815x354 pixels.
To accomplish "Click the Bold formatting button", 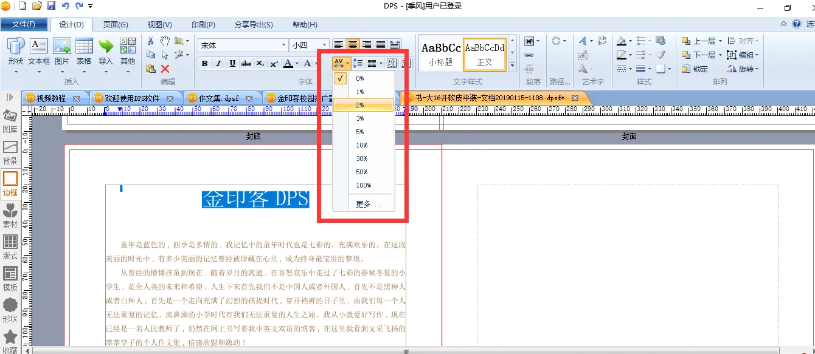I will [x=204, y=64].
